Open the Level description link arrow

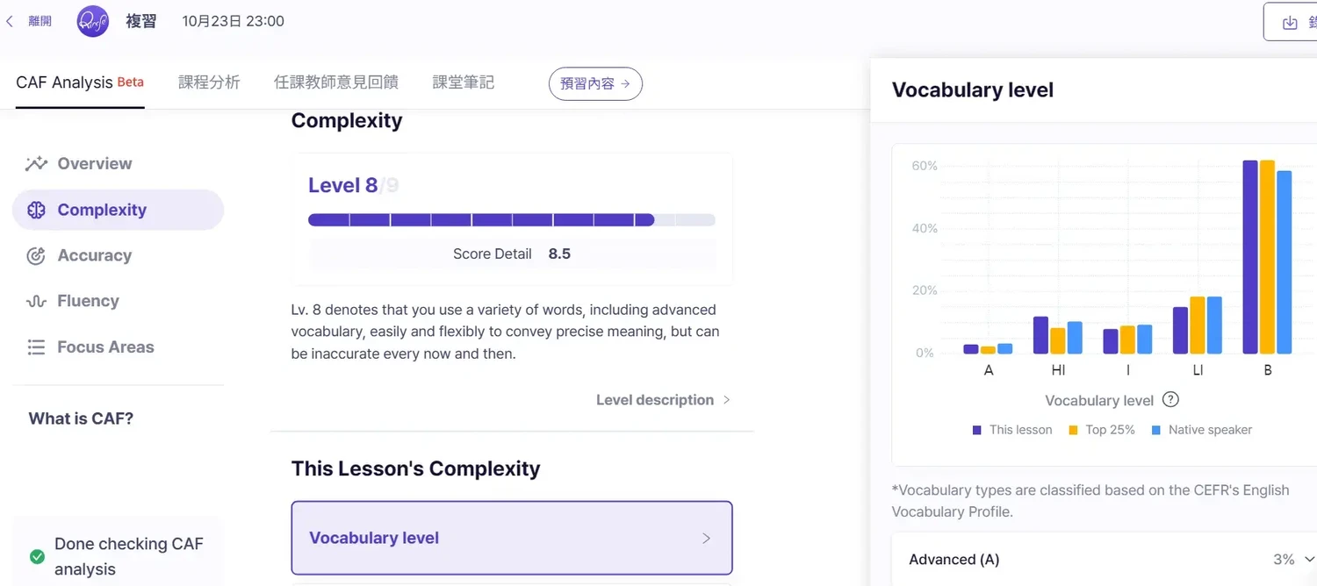pos(726,400)
